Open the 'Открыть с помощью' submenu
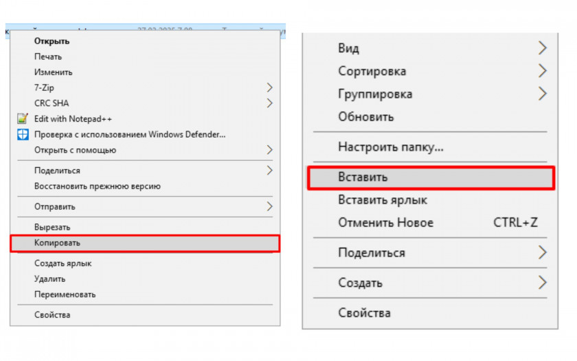This screenshot has height=361, width=577. 269,150
